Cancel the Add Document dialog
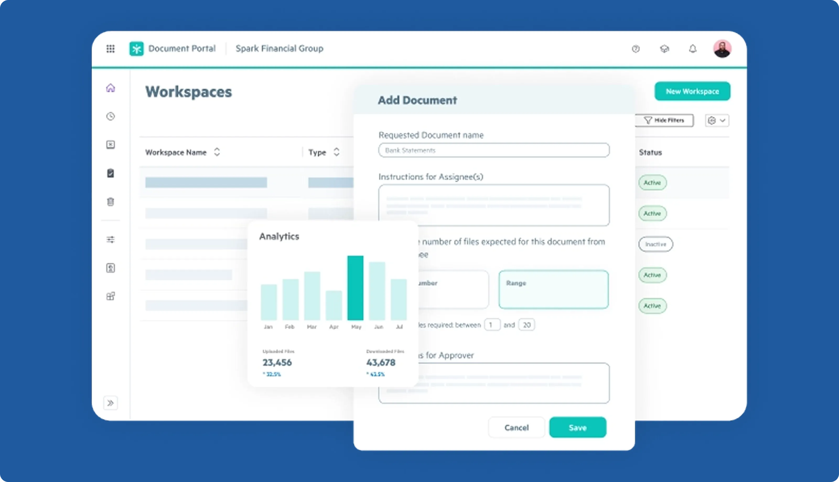Viewport: 839px width, 482px height. (x=516, y=427)
